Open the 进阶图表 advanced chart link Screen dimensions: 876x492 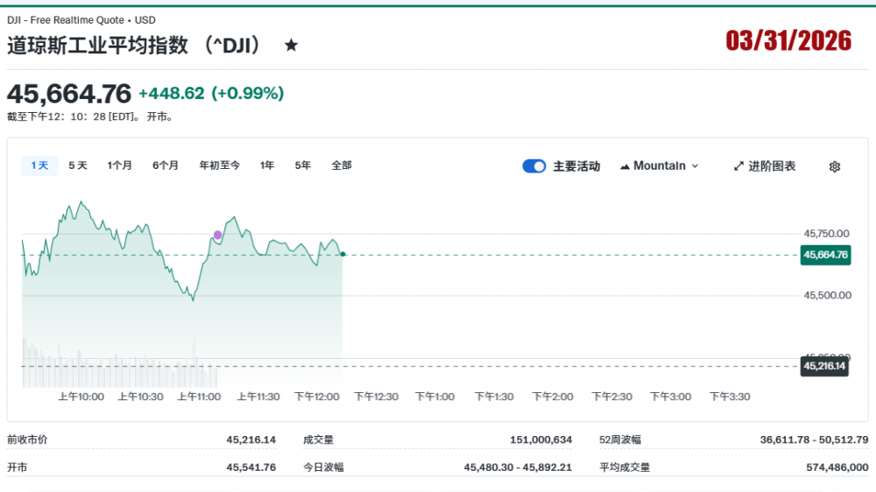(x=772, y=166)
